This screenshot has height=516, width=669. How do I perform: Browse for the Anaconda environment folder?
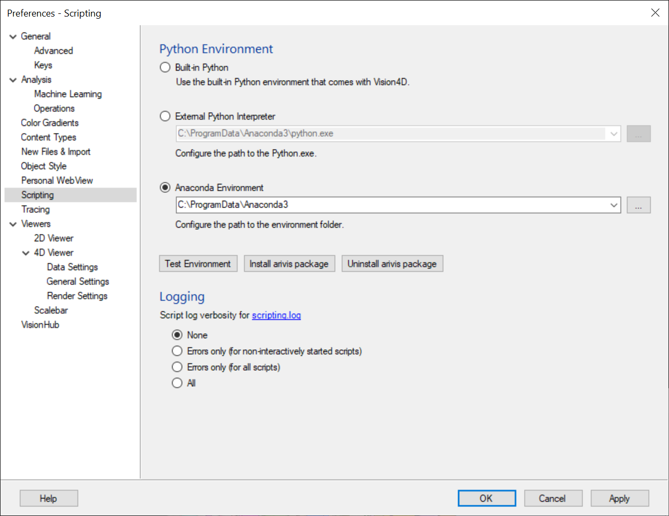(639, 205)
